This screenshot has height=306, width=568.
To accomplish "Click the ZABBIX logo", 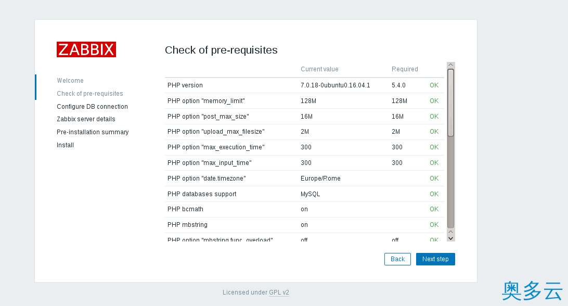I will pos(86,49).
